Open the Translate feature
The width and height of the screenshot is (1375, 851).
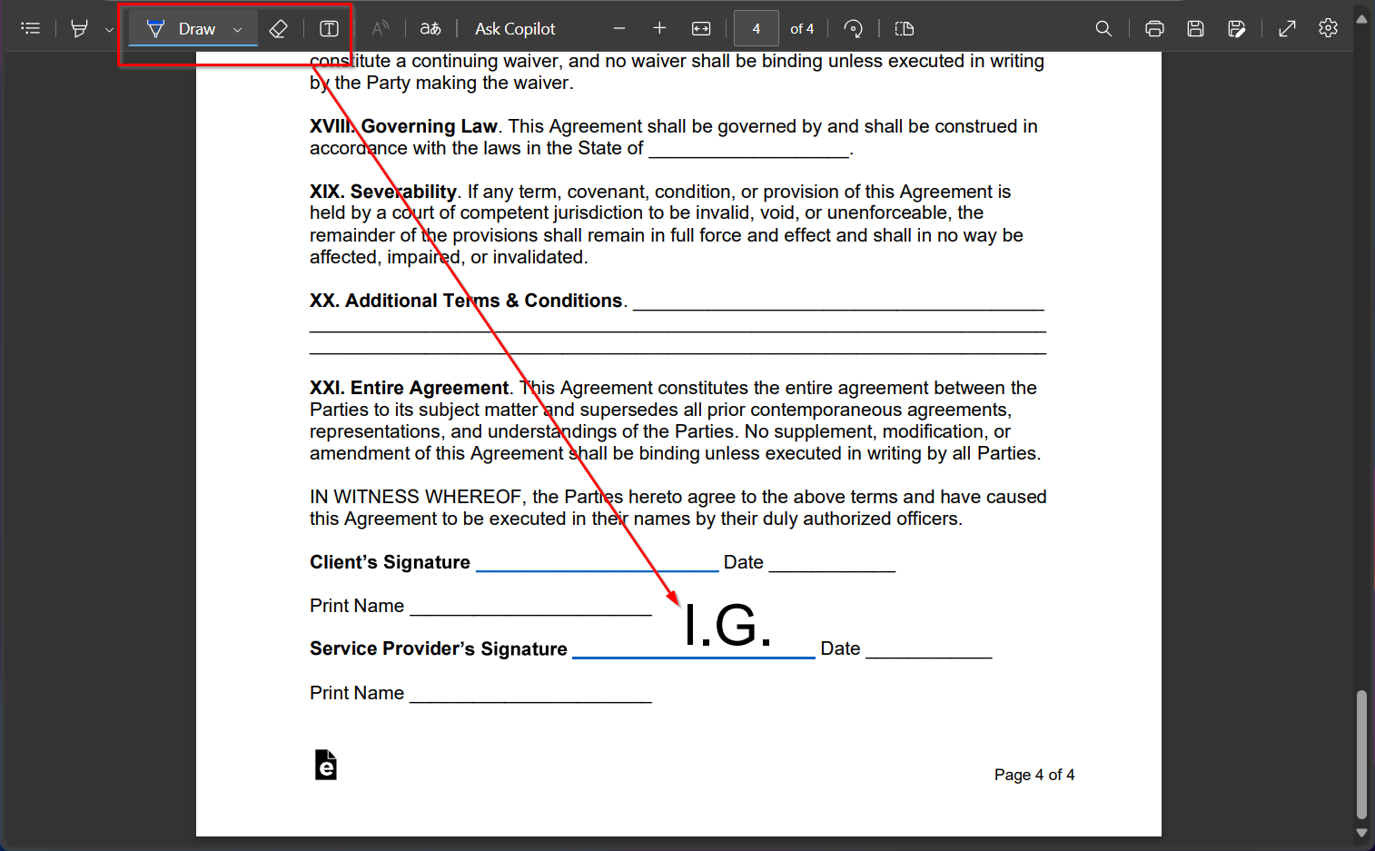(430, 28)
